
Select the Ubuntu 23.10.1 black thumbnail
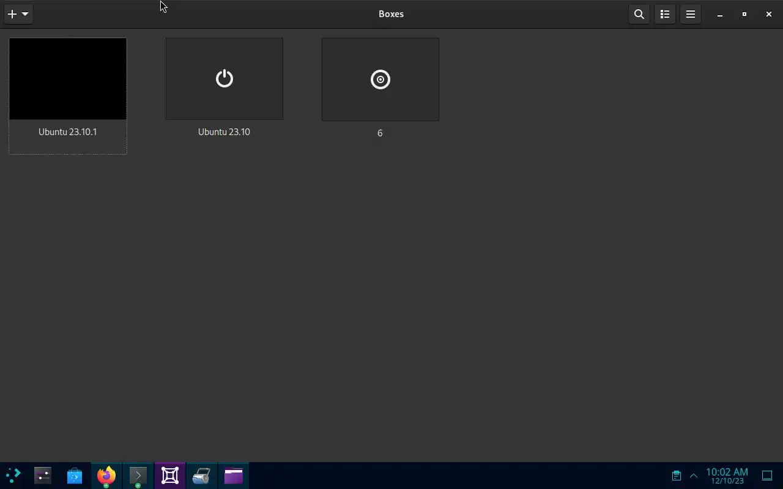coord(68,79)
